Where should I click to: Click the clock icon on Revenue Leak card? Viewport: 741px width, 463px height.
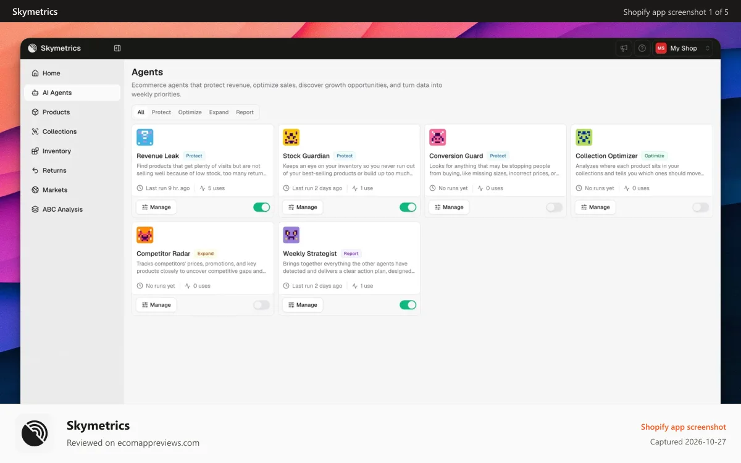[140, 188]
